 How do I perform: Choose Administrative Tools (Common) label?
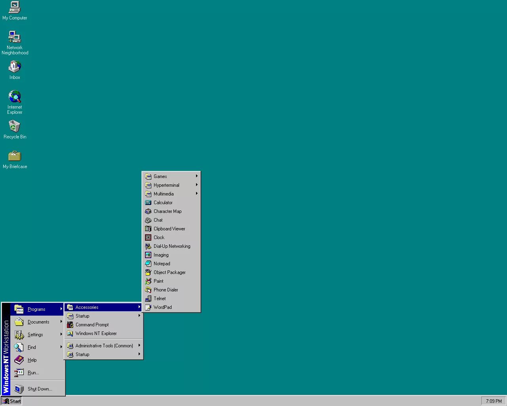click(x=104, y=346)
